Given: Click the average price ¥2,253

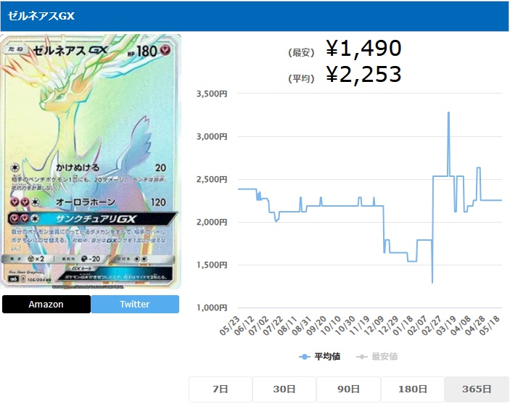Looking at the screenshot, I should [363, 74].
